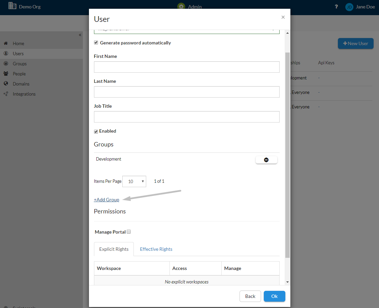379x308 pixels.
Task: Click the '1 of 1' page indicator
Action: 159,181
